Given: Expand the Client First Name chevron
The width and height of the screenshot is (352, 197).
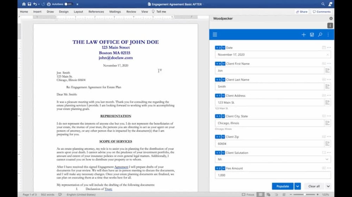Looking at the screenshot, I should coord(224,64).
